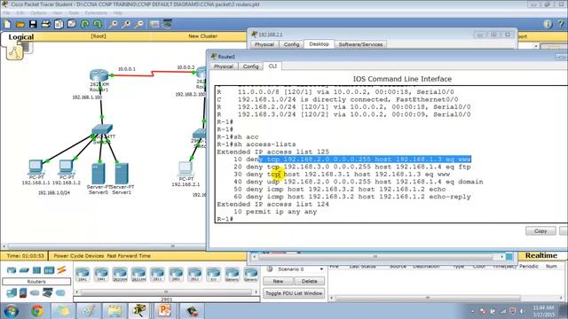The image size is (568, 319).
Task: Open PowerPoint from the taskbar
Action: 165,311
